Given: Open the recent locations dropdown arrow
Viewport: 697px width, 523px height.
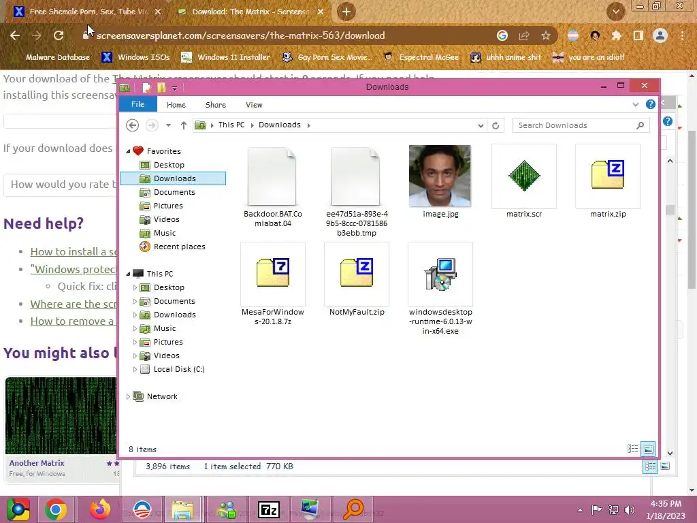Looking at the screenshot, I should [169, 125].
